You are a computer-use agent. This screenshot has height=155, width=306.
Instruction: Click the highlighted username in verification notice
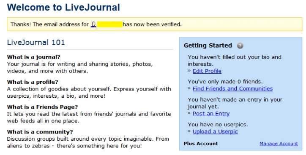[109, 24]
